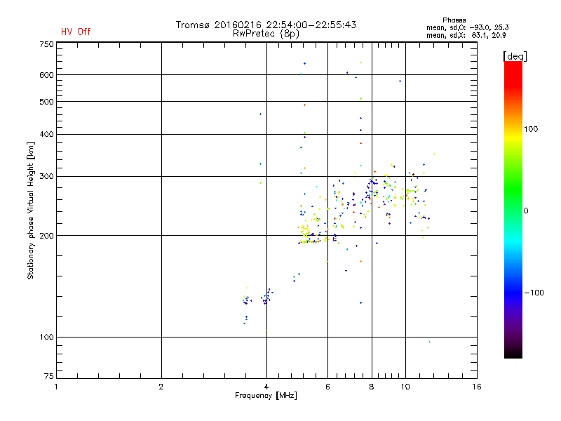This screenshot has width=561, height=421.
Task: Click the 500 height axis label
Action: pyautogui.click(x=46, y=102)
